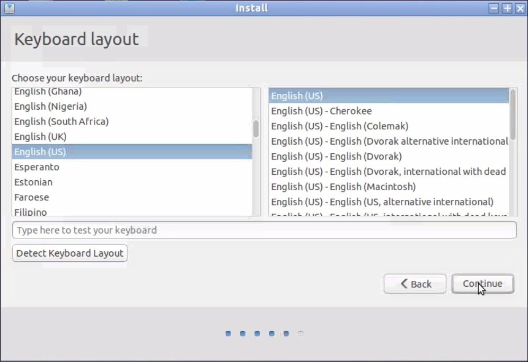This screenshot has width=528, height=362.
Task: Click the variants list scrollbar thumb
Action: [513, 114]
